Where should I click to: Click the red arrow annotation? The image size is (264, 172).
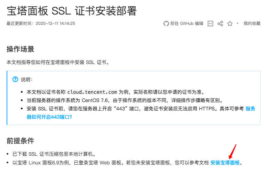coord(233,152)
